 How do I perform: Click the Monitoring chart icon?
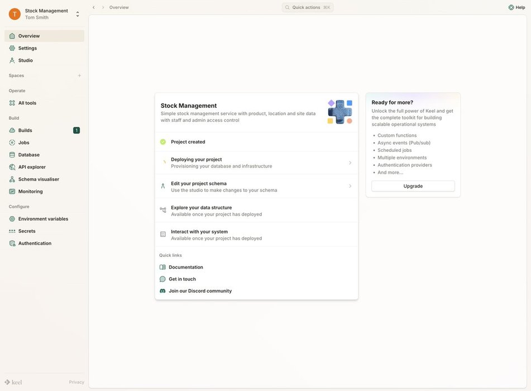click(12, 192)
